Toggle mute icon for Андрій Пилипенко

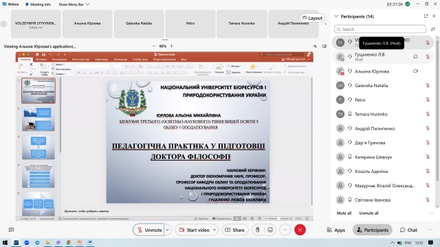tap(428, 128)
